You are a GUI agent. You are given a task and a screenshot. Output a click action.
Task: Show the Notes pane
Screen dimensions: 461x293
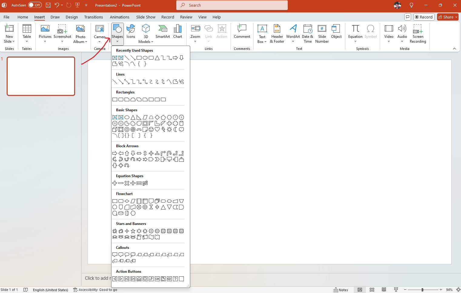coord(341,289)
